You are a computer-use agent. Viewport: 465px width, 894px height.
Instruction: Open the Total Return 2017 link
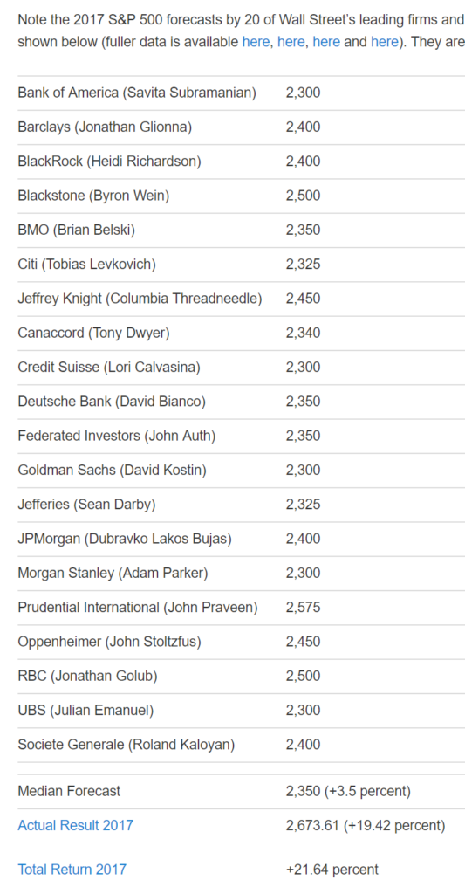tap(72, 870)
